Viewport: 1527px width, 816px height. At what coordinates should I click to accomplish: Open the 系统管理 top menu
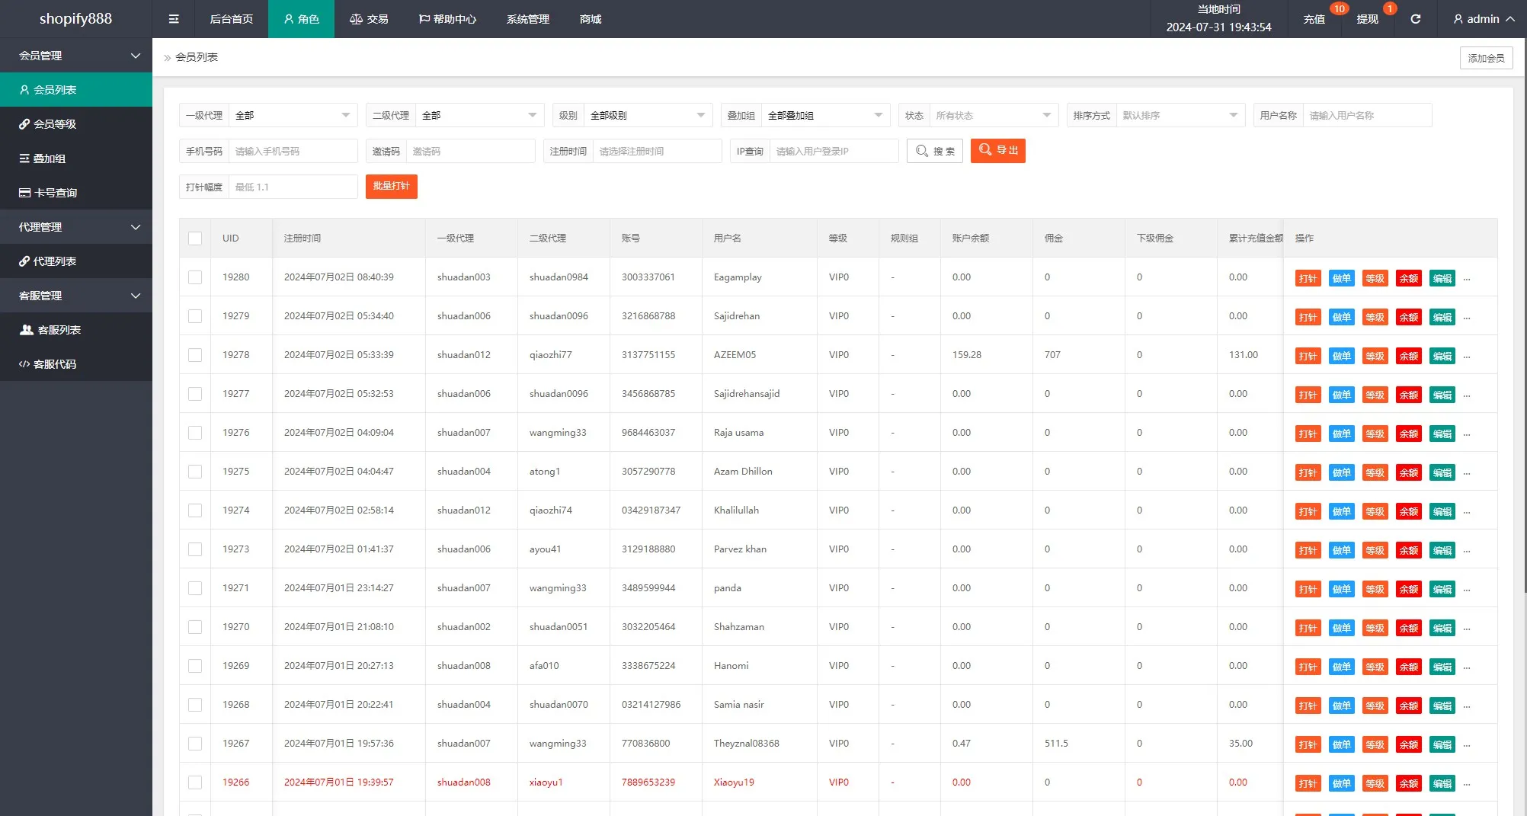[527, 19]
